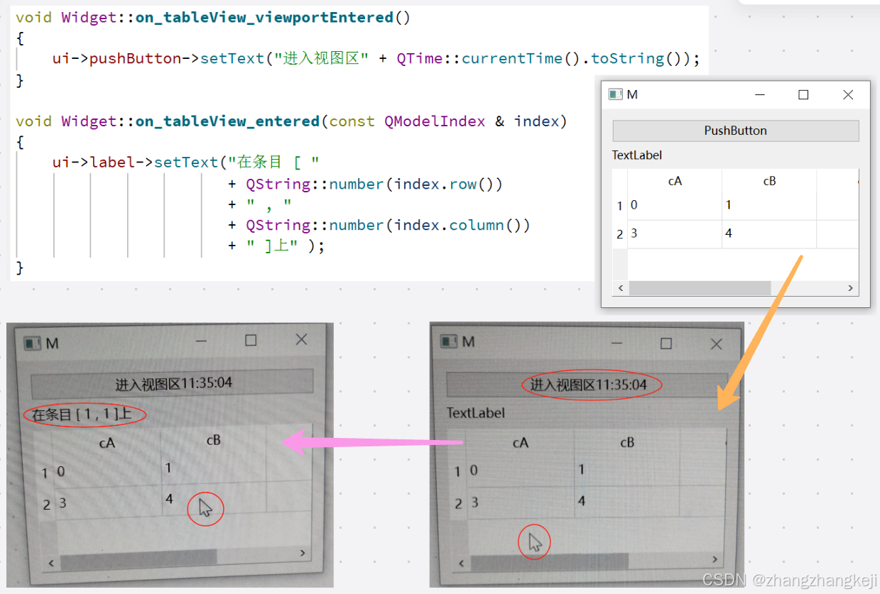Screen dimensions: 880x594
Task: Click the scrollbar thumb in the 在条目 window
Action: (x=139, y=560)
